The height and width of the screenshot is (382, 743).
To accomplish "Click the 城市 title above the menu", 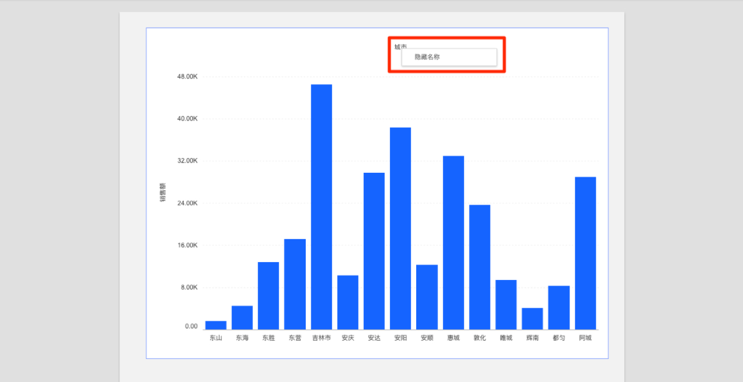I will point(400,47).
